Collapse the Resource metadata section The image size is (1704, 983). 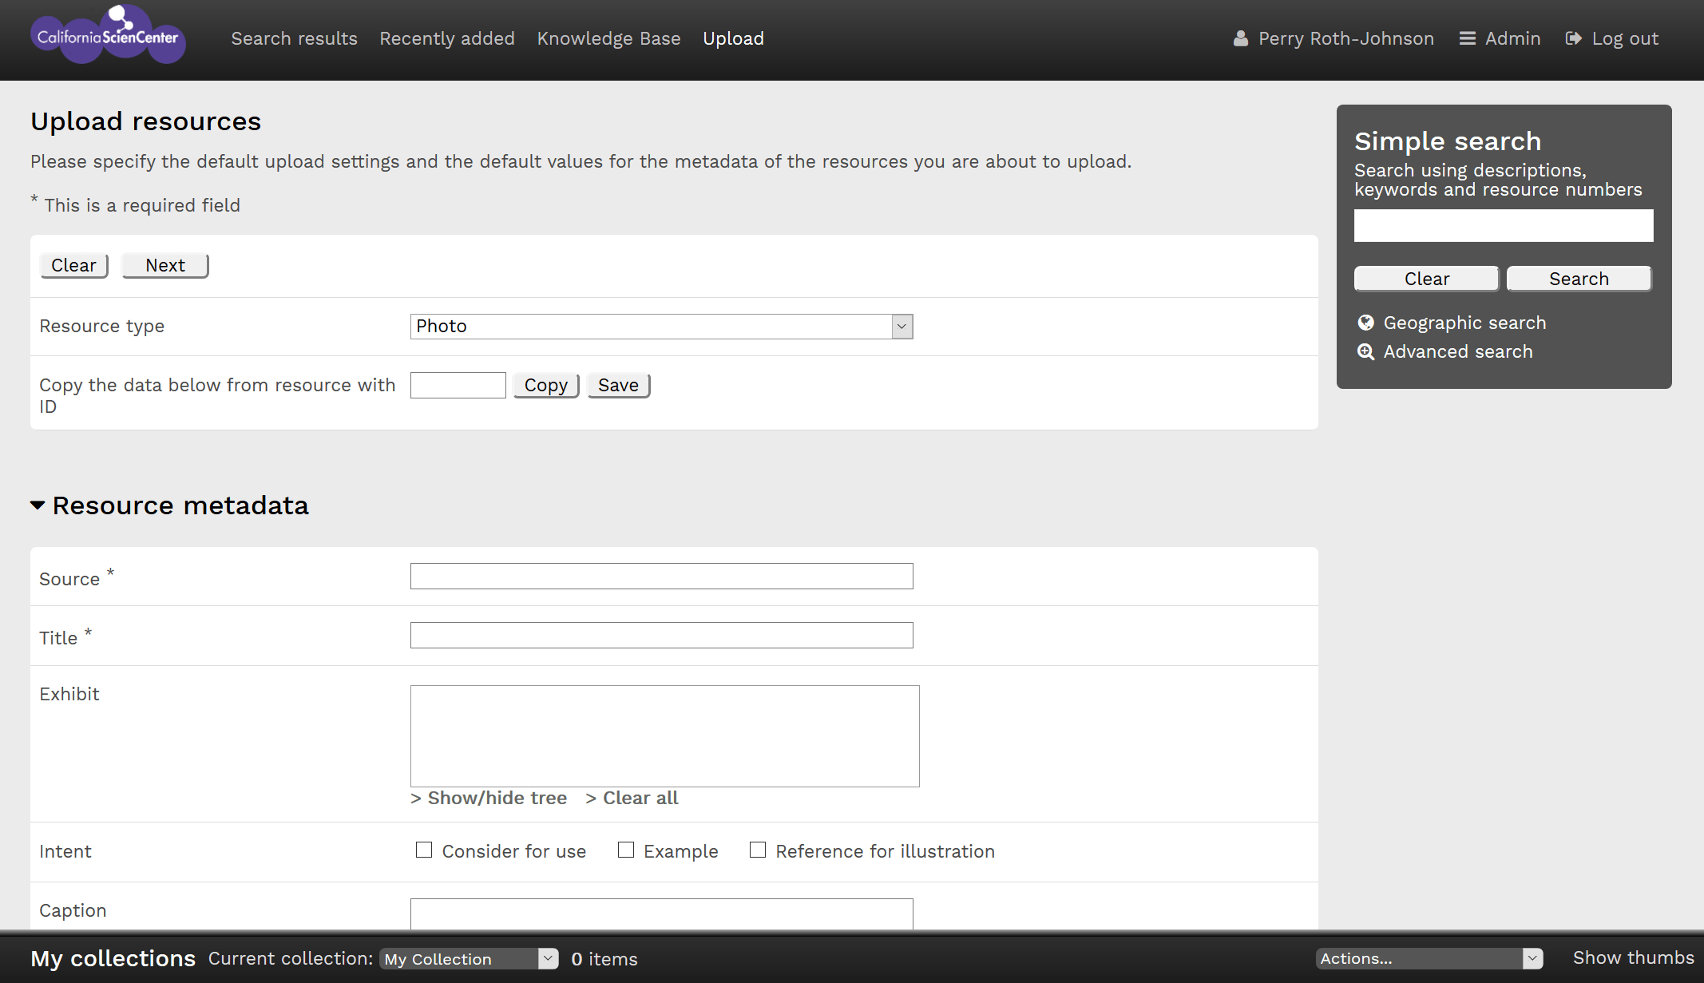tap(38, 505)
